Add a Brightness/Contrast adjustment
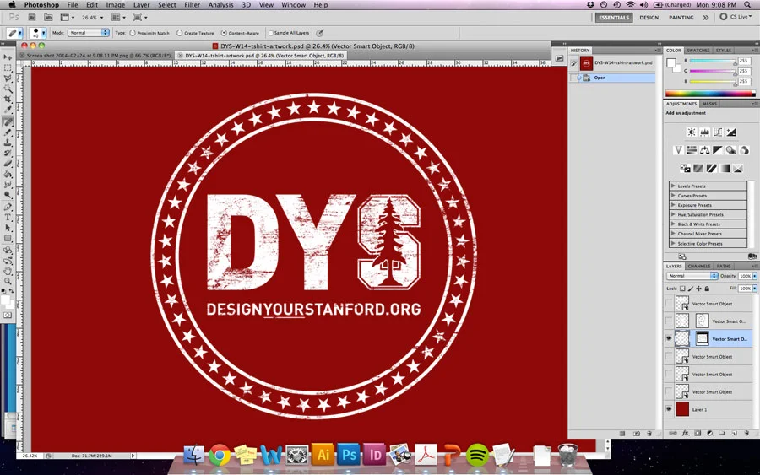760x475 pixels. (692, 132)
